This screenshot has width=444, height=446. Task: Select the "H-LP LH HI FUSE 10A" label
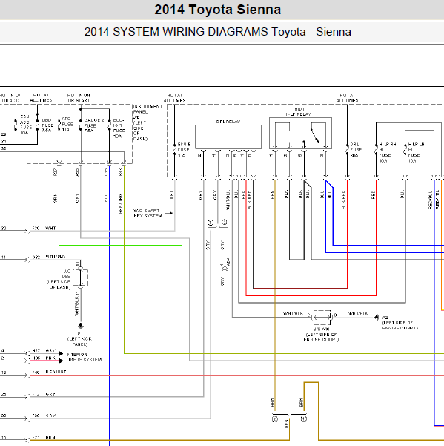[x=416, y=152]
